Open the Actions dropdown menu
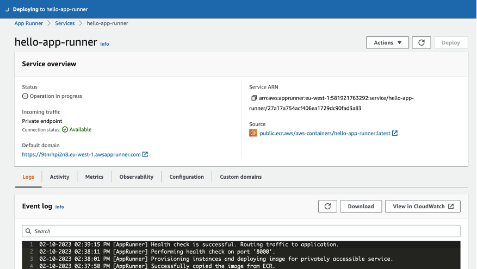 pos(387,42)
